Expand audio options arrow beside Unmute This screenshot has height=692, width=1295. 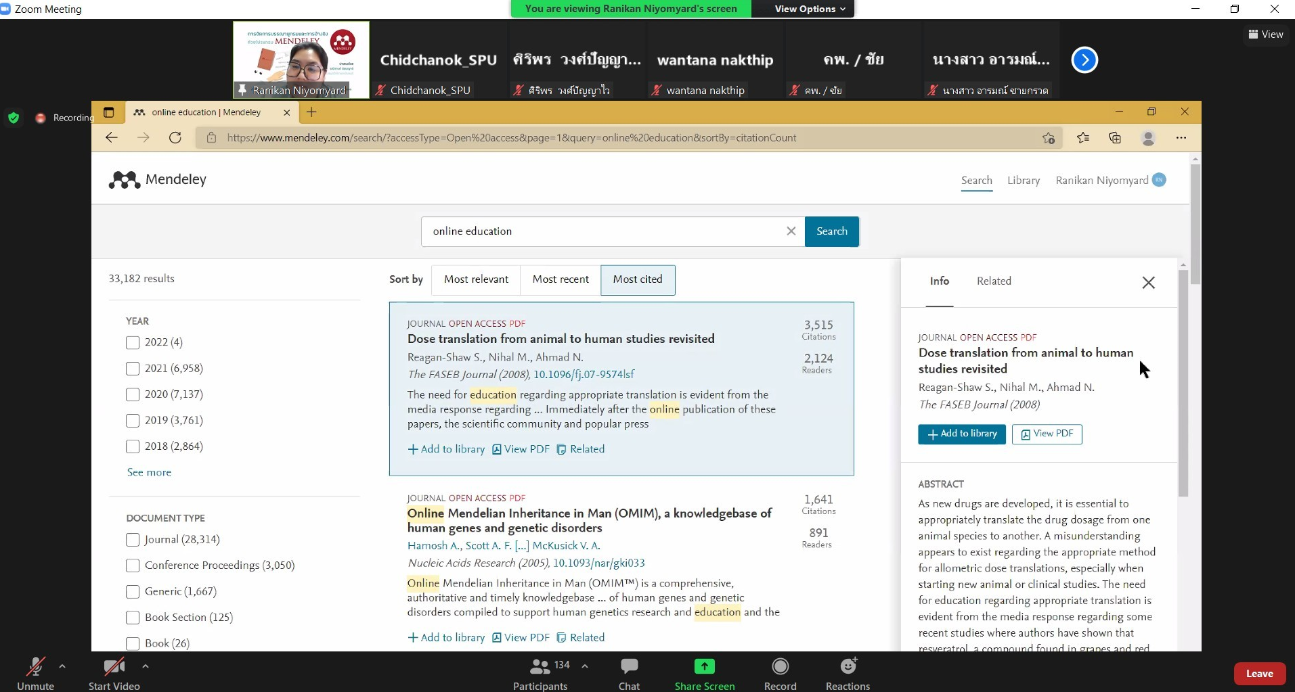pos(62,666)
